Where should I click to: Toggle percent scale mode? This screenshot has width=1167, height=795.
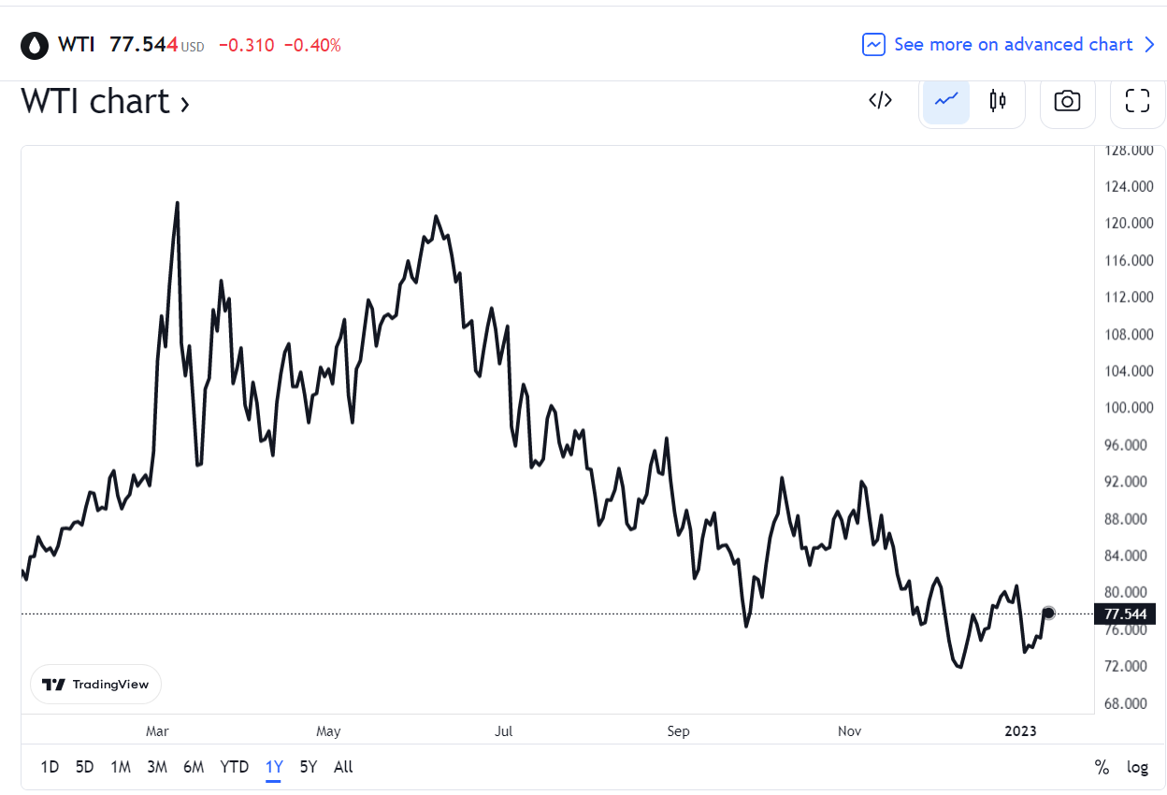tap(1102, 768)
